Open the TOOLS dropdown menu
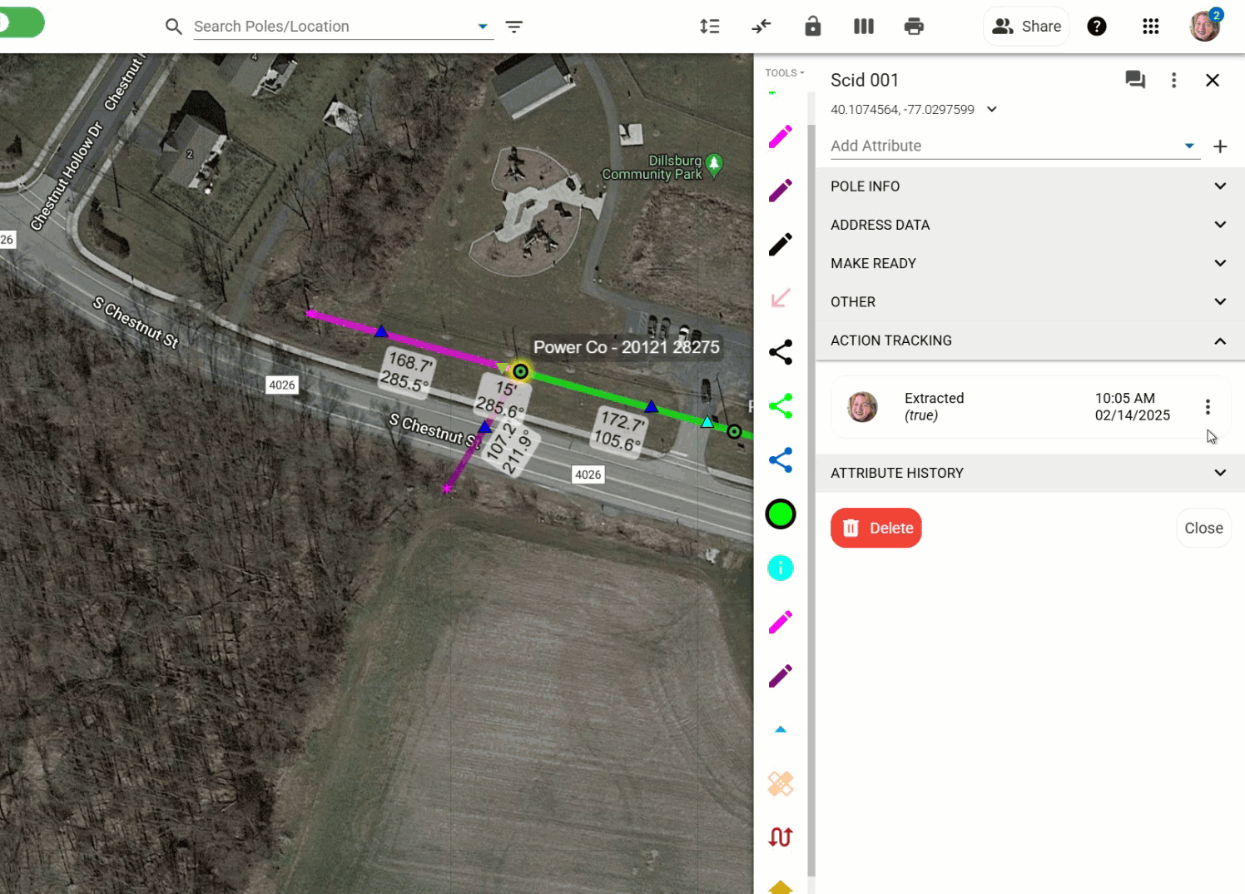This screenshot has width=1245, height=894. tap(785, 73)
